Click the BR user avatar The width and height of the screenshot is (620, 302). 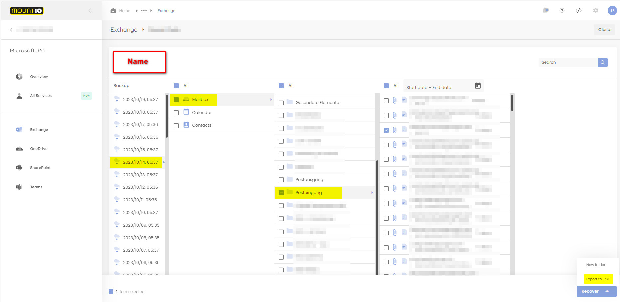(612, 11)
